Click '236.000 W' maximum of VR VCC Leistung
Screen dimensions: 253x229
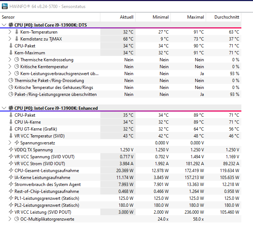coord(194,212)
